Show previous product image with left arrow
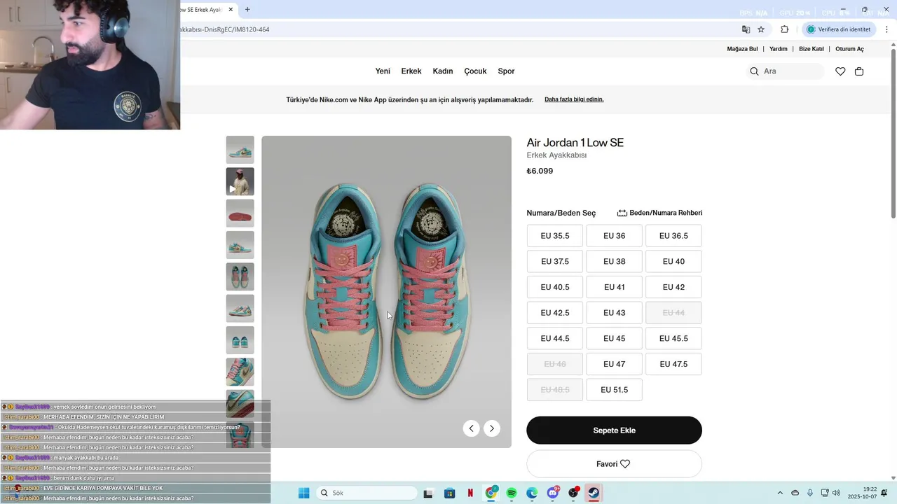This screenshot has width=897, height=504. pyautogui.click(x=472, y=428)
